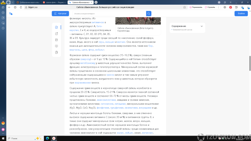The height and width of the screenshot is (141, 251).
Task: Open Yandex Browser from the taskbar
Action: (x=54, y=138)
